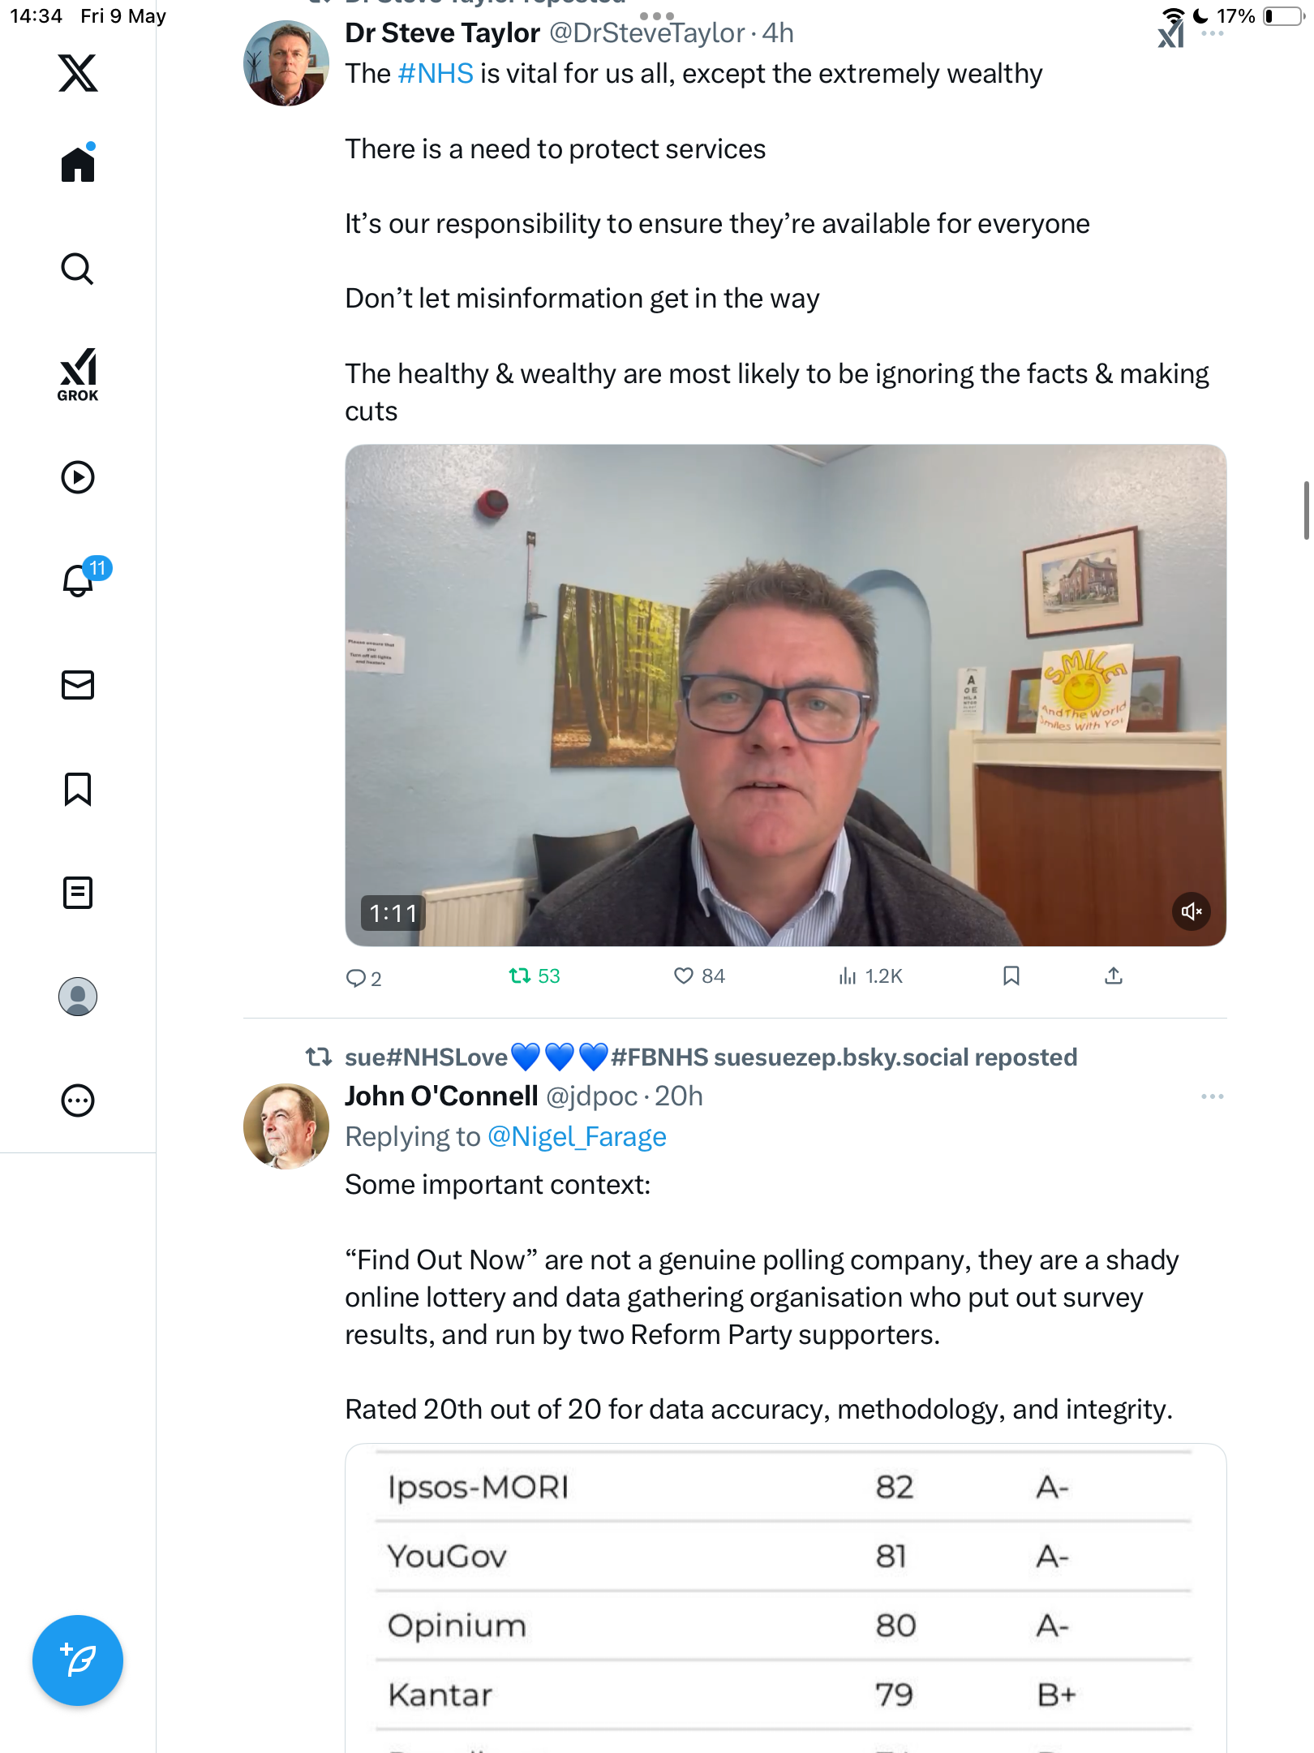
Task: Open direct messages envelope
Action: coord(78,685)
